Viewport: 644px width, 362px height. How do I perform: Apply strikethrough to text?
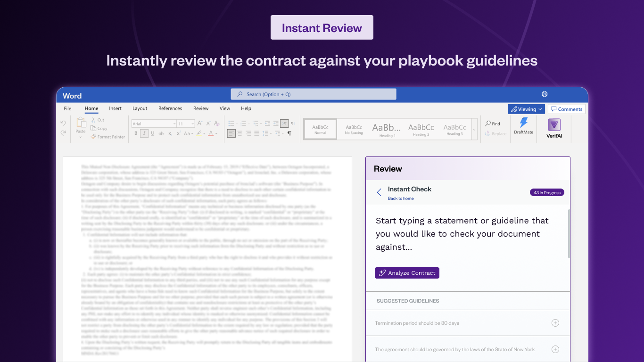[x=162, y=133]
